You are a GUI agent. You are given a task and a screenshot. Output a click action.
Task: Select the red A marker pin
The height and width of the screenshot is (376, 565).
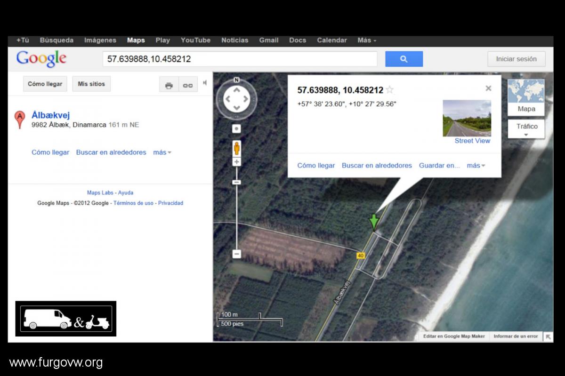pyautogui.click(x=20, y=120)
